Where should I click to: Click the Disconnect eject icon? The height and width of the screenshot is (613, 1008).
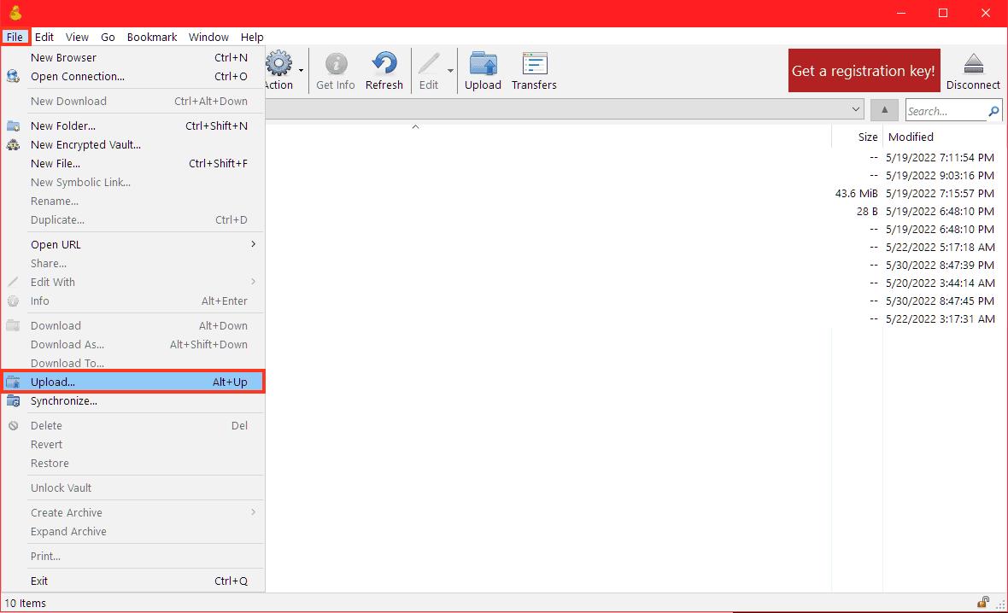click(973, 64)
